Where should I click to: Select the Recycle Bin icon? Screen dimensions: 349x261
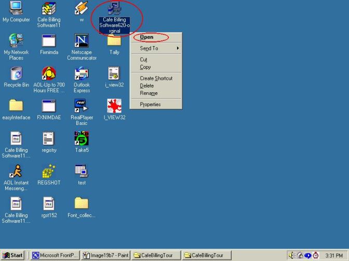pos(16,74)
